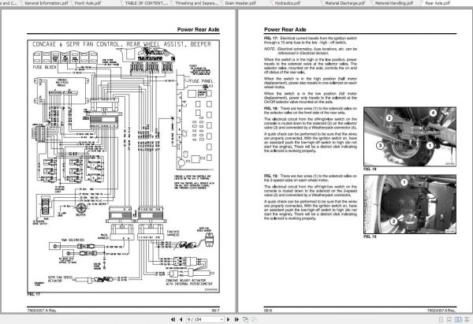Screen dimensions: 473x324
Task: Click callout number 2 in FIG. 18 photo
Action: (x=389, y=118)
